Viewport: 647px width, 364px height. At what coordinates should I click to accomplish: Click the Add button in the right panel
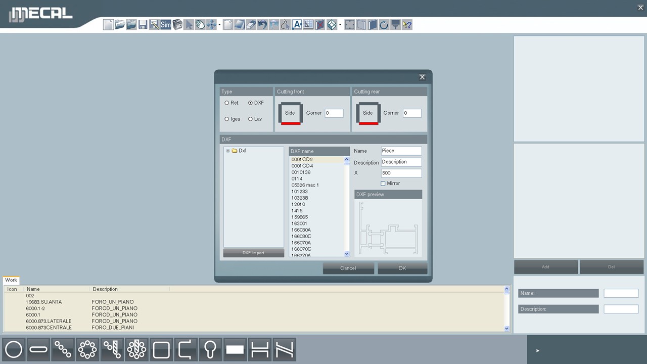coord(545,267)
